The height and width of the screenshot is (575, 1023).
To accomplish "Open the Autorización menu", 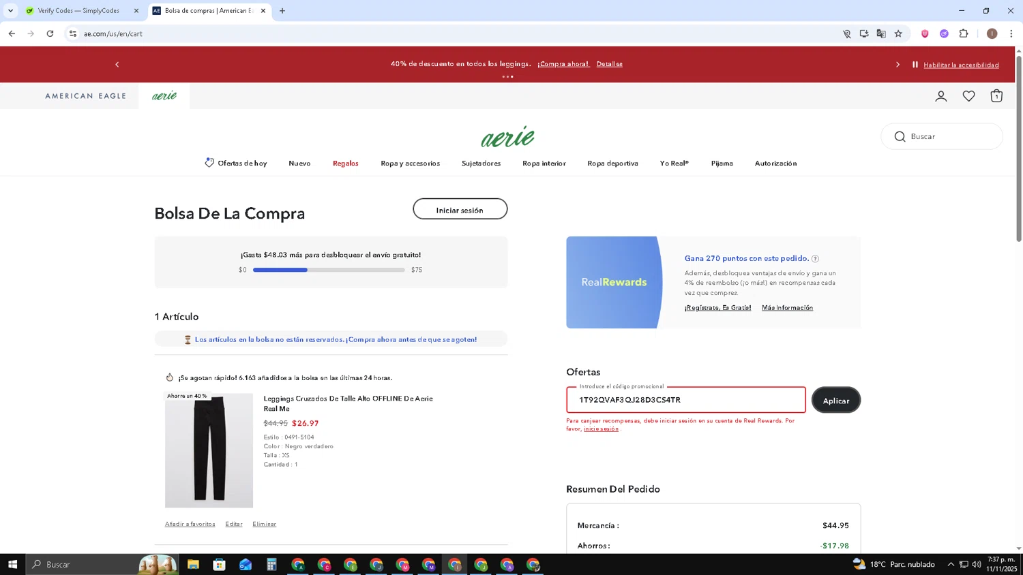I will point(775,164).
